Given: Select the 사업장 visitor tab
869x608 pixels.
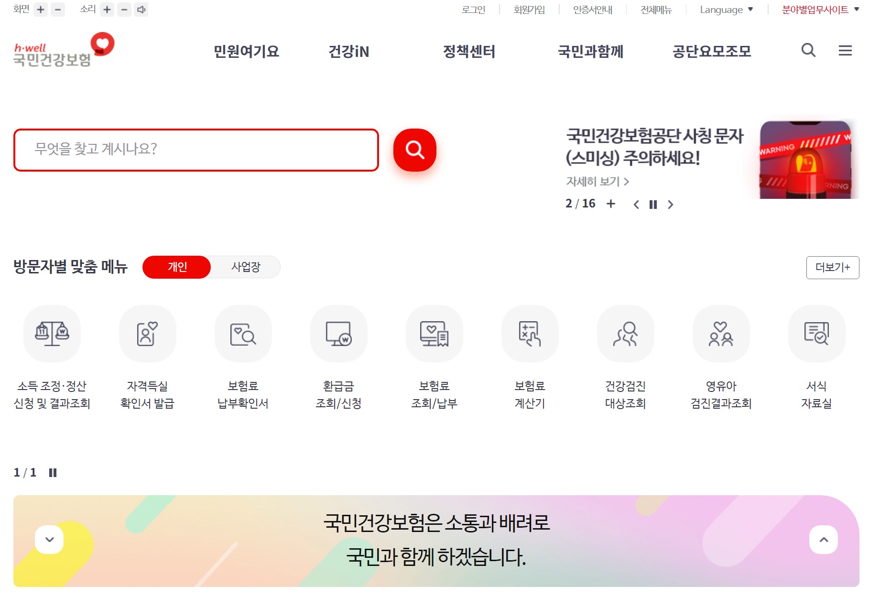Looking at the screenshot, I should coord(246,267).
